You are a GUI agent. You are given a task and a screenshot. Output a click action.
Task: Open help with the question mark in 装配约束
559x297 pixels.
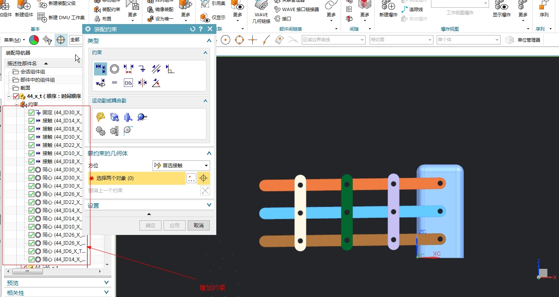(201, 29)
